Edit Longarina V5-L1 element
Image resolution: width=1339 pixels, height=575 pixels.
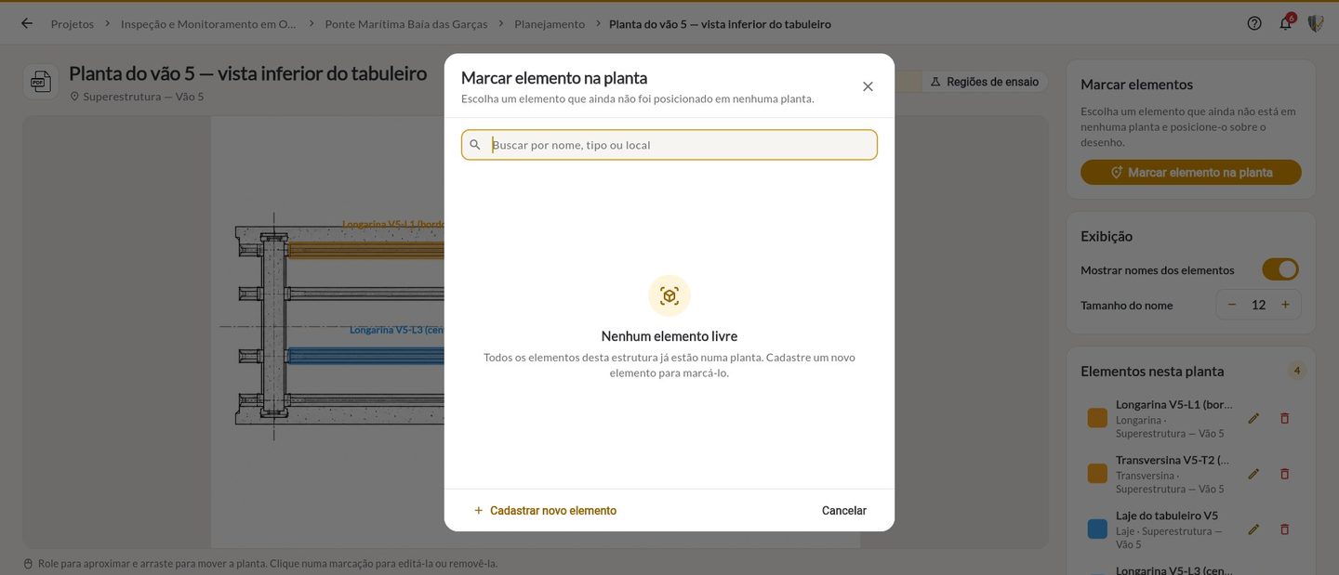[x=1253, y=419]
